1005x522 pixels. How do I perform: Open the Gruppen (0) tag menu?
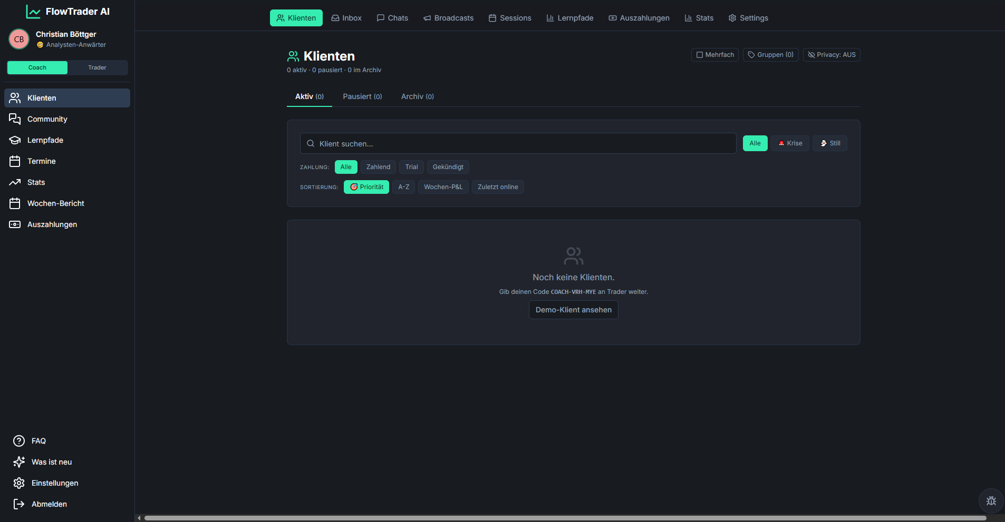[771, 55]
